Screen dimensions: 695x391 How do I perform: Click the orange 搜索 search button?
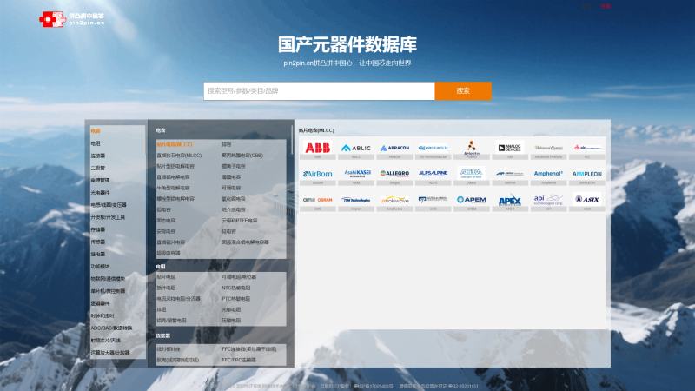coord(462,91)
